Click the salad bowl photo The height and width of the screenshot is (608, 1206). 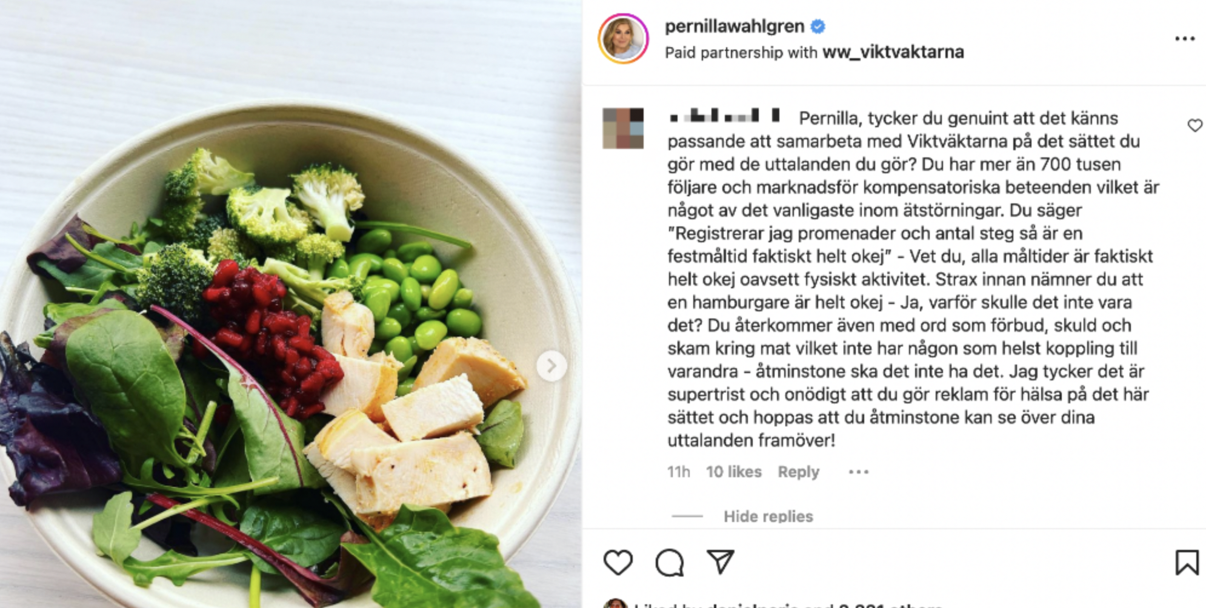(291, 304)
